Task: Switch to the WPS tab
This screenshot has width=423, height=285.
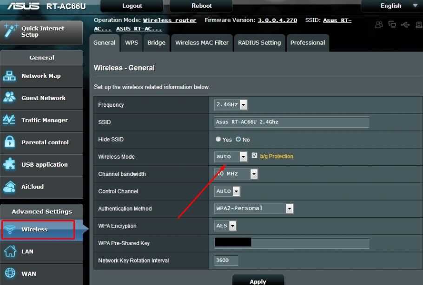Action: pos(132,43)
